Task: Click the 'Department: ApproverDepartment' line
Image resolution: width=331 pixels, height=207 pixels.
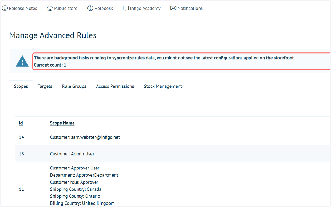Action: 84,175
